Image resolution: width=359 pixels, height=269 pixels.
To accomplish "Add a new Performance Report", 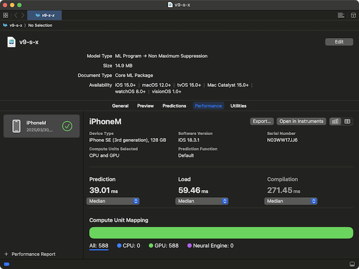I will coord(30,254).
